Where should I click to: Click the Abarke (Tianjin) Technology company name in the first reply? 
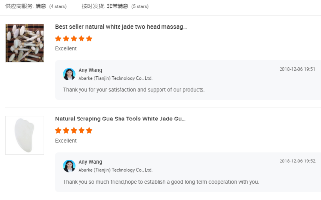point(115,78)
